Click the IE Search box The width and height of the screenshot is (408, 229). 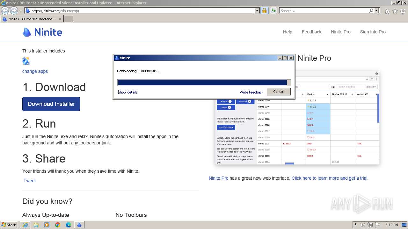(x=324, y=11)
